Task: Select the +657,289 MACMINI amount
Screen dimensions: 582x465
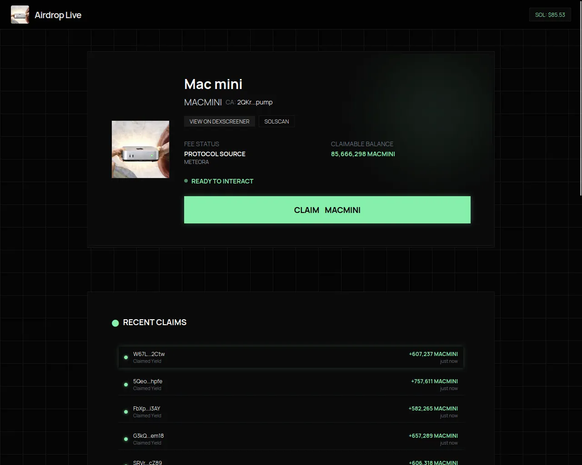Action: pyautogui.click(x=433, y=436)
